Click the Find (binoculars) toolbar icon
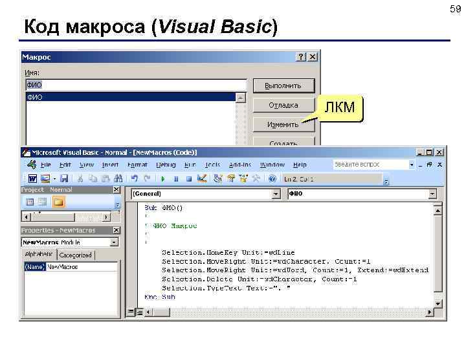This screenshot has width=466, height=350. (x=118, y=178)
